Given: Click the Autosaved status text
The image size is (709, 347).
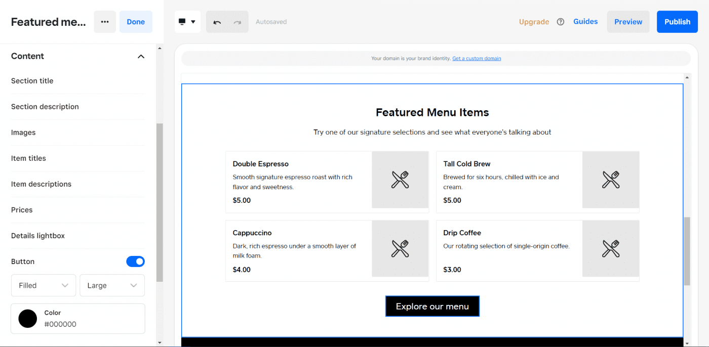Looking at the screenshot, I should click(x=271, y=22).
